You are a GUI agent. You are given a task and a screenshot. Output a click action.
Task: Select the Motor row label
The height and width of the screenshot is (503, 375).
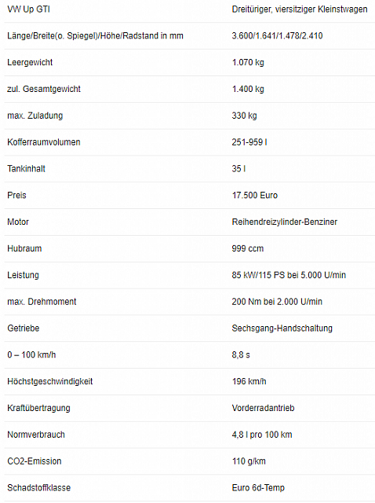[x=18, y=222]
